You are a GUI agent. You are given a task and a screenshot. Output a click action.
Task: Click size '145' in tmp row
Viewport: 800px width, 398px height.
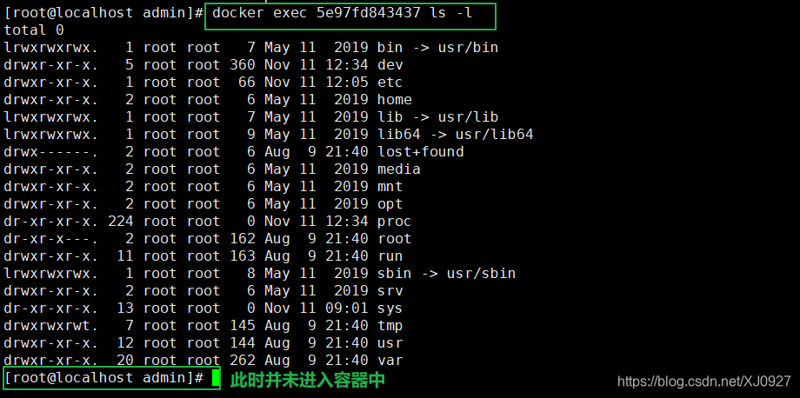[x=243, y=326]
